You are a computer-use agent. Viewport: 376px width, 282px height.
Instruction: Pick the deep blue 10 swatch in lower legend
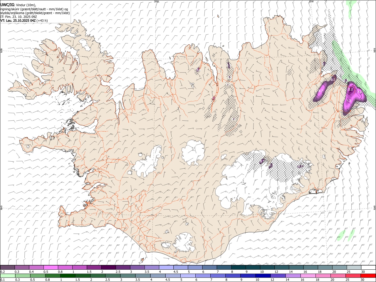coord(263,276)
